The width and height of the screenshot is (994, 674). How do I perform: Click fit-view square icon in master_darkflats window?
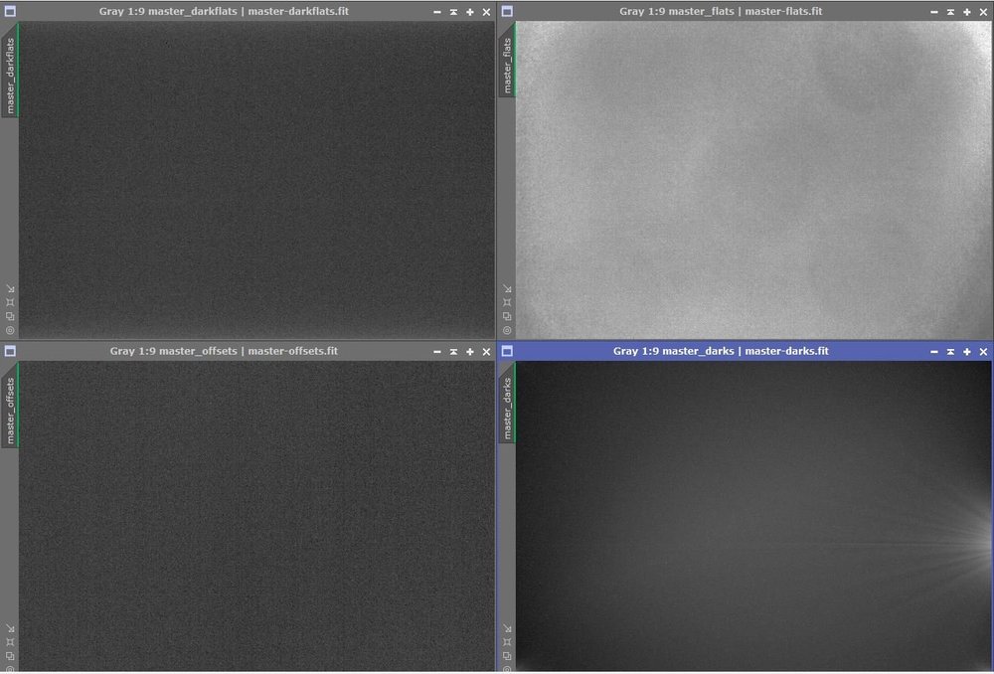point(10,302)
